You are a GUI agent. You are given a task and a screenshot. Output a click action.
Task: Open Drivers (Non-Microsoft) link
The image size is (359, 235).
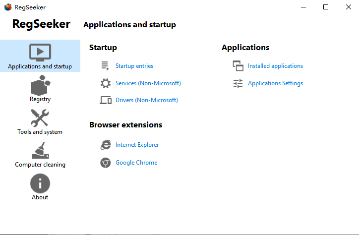point(147,100)
